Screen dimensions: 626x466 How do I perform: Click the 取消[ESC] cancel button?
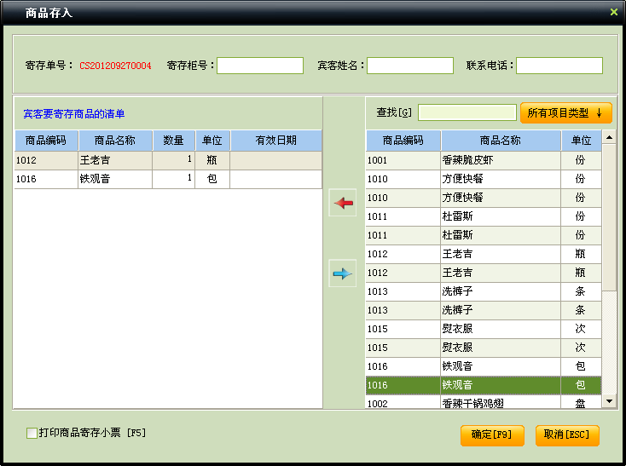pos(567,435)
